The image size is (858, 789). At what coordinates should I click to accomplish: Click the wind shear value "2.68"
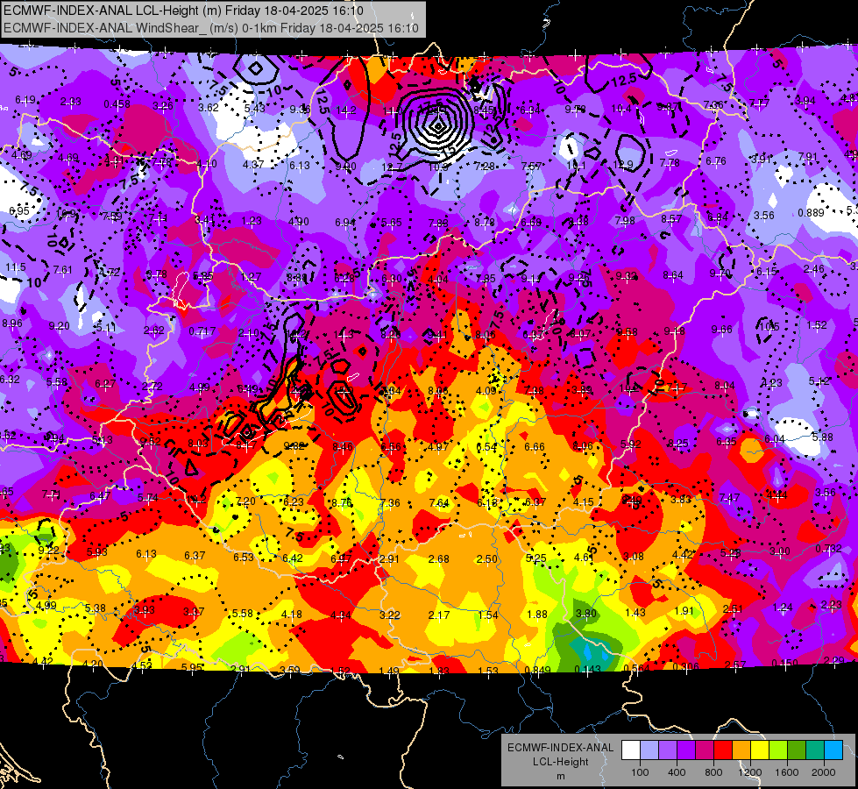[x=439, y=558]
